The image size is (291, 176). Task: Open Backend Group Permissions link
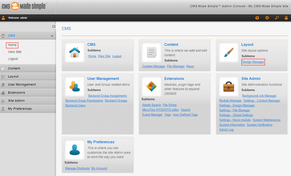(x=84, y=101)
